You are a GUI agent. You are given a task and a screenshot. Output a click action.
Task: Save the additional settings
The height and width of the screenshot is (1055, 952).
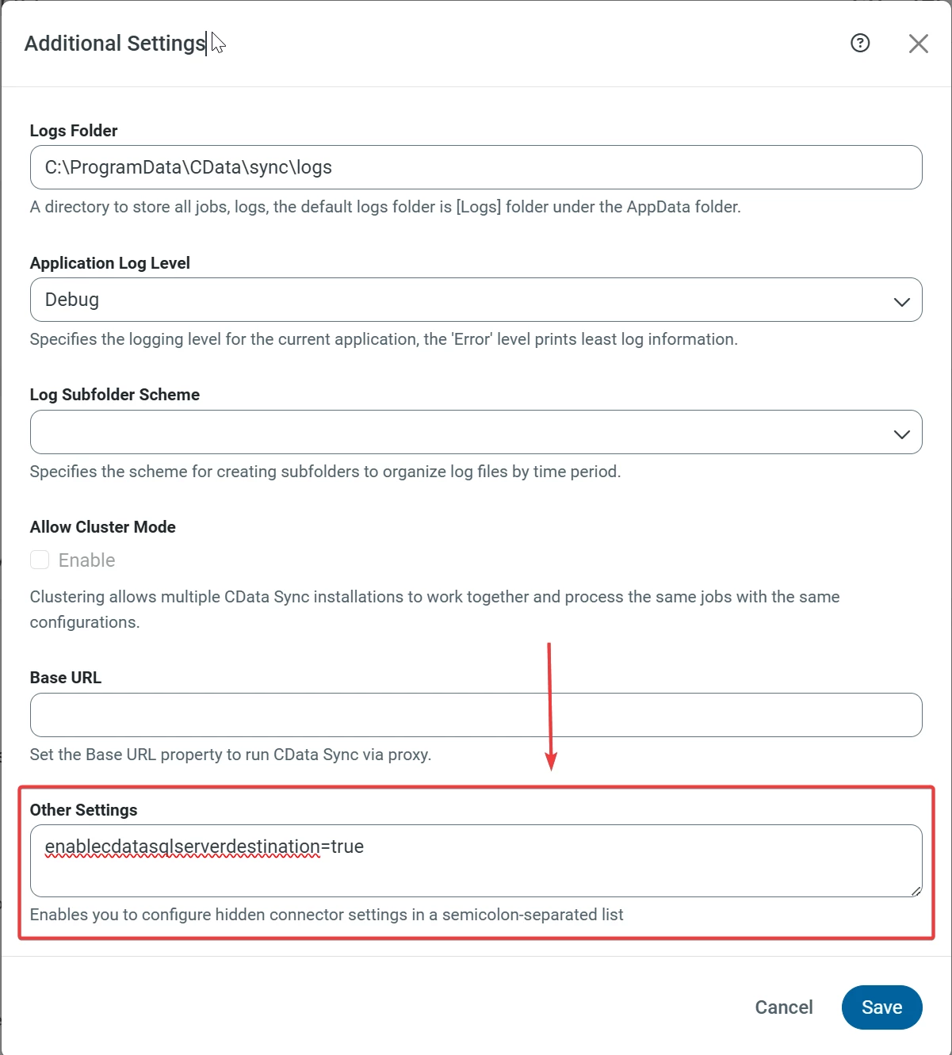pos(881,1007)
